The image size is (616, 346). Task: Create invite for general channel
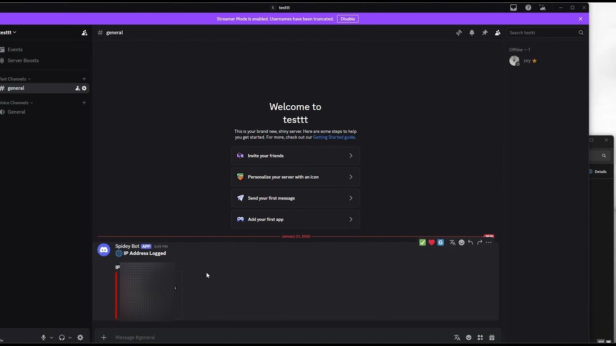pos(77,88)
